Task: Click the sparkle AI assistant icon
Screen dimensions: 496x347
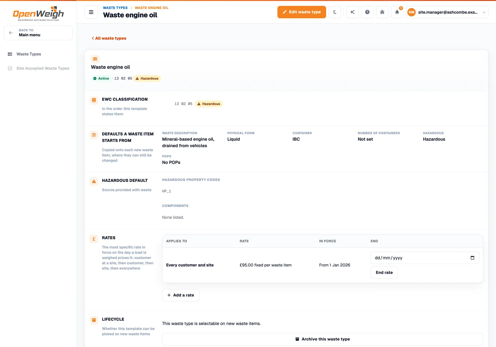Action: 352,12
